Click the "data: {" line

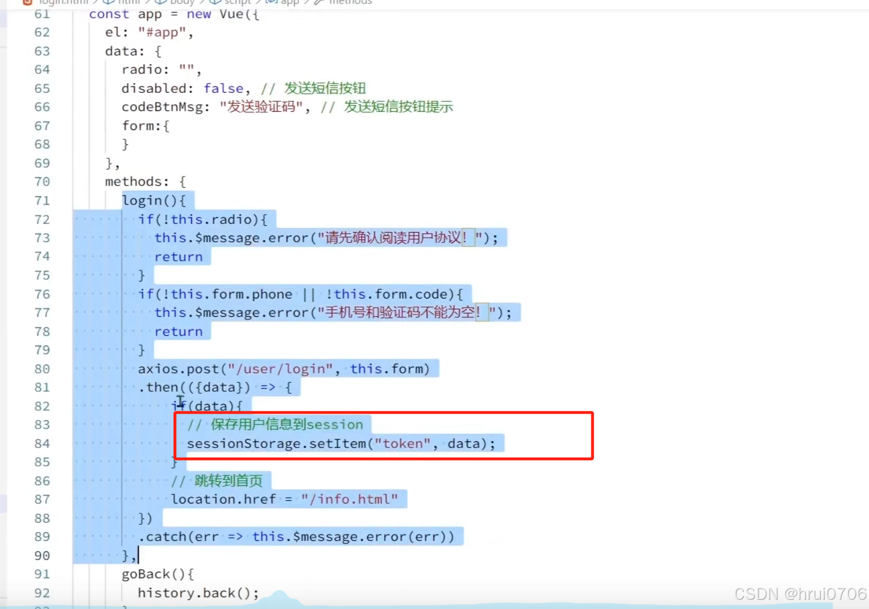(133, 51)
